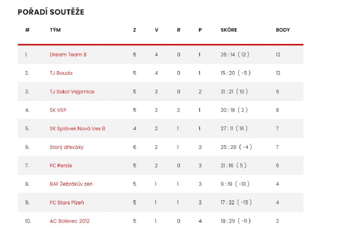The width and height of the screenshot is (340, 234).
Task: Open the BAF Žebrákův zen team link
Action: click(71, 184)
